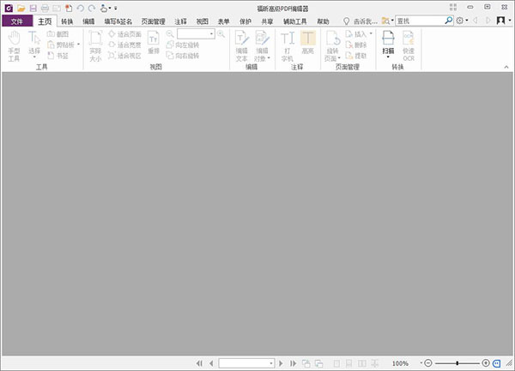Switch to the 保护 tab
The width and height of the screenshot is (515, 371).
245,21
